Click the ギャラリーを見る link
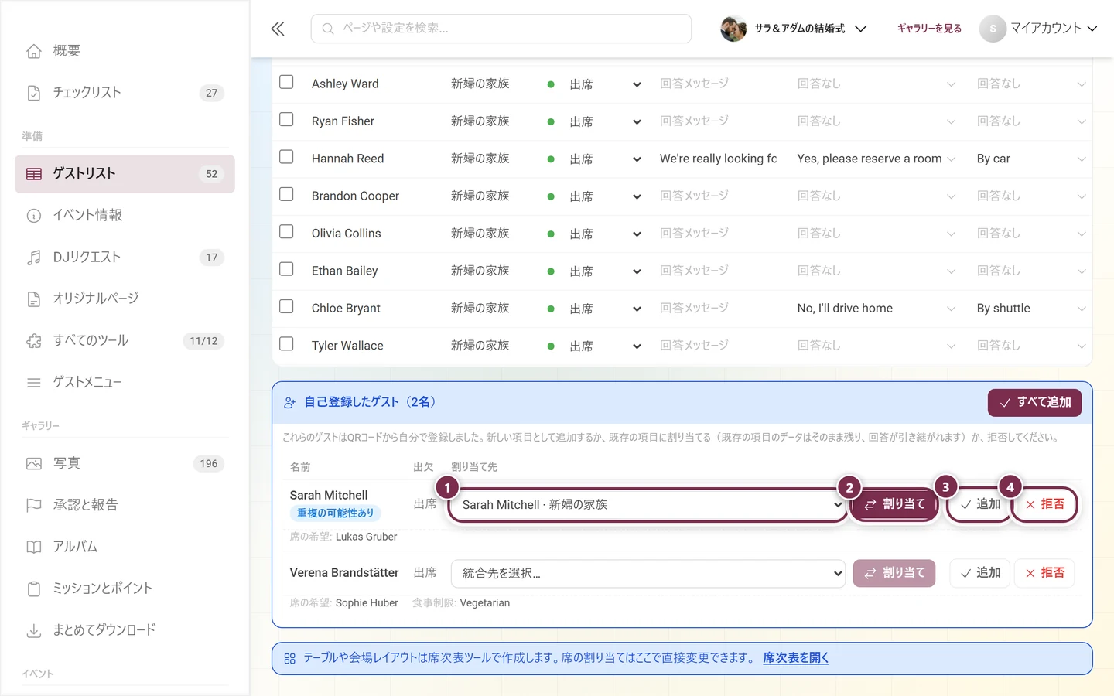The height and width of the screenshot is (696, 1114). click(929, 29)
